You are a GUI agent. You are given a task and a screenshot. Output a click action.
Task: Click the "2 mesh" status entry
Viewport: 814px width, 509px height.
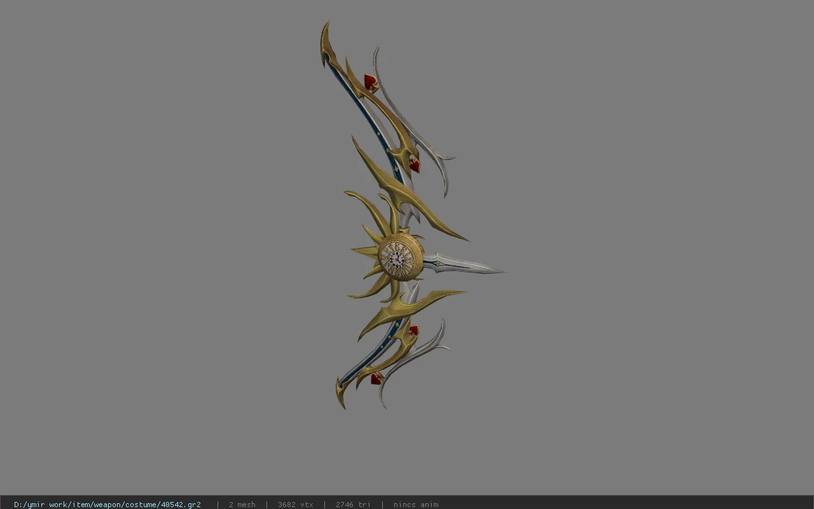pyautogui.click(x=242, y=505)
